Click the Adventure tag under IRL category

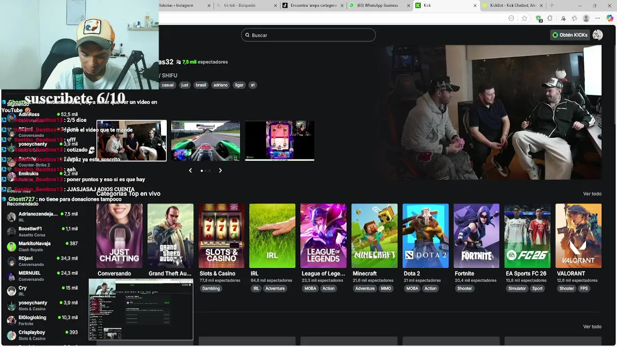pos(275,289)
